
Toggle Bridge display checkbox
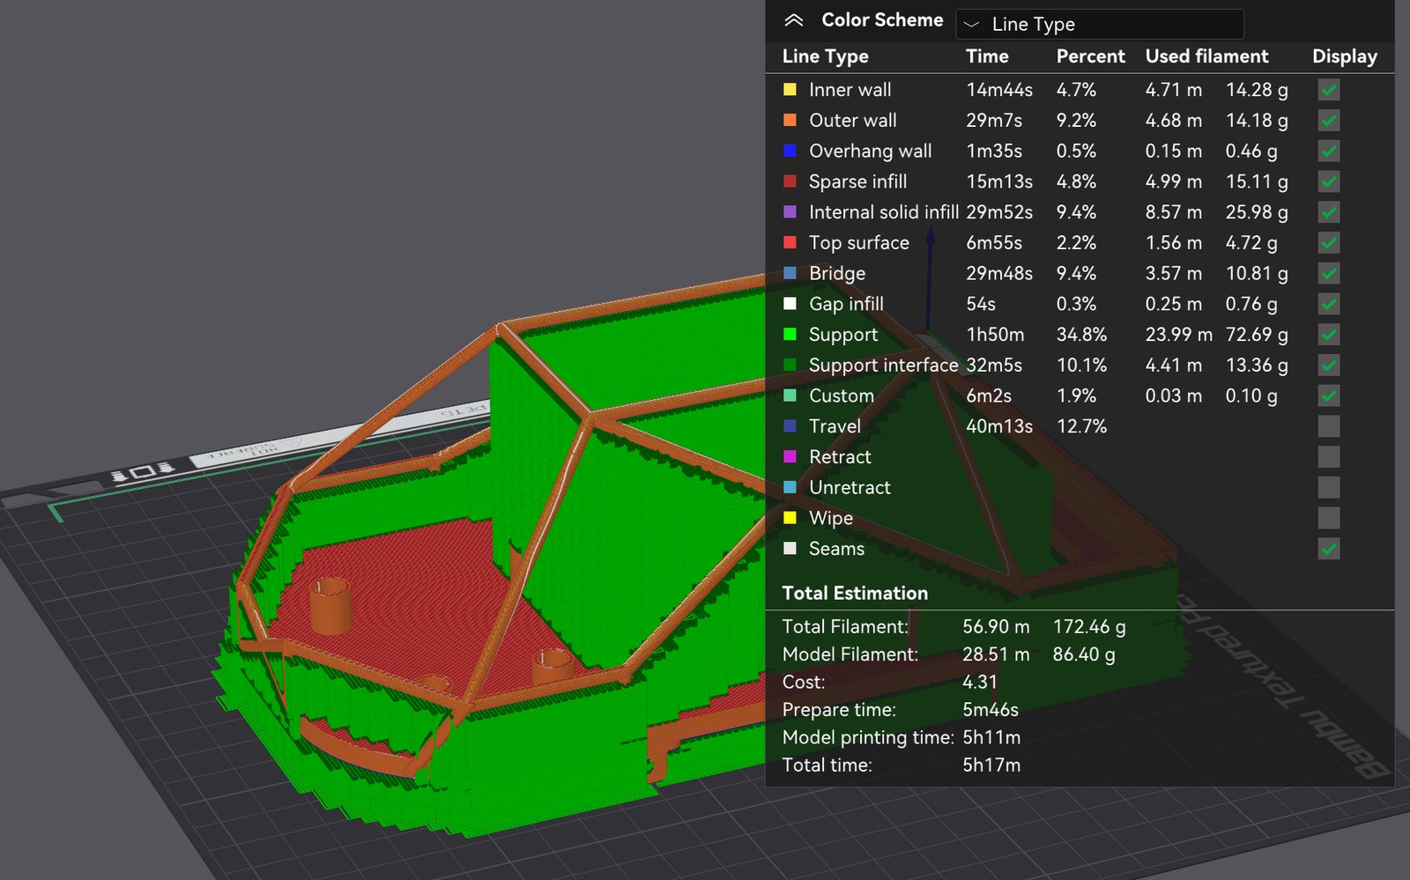(x=1329, y=273)
